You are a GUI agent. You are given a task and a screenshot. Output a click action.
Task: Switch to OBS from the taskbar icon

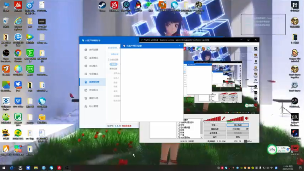point(67,168)
